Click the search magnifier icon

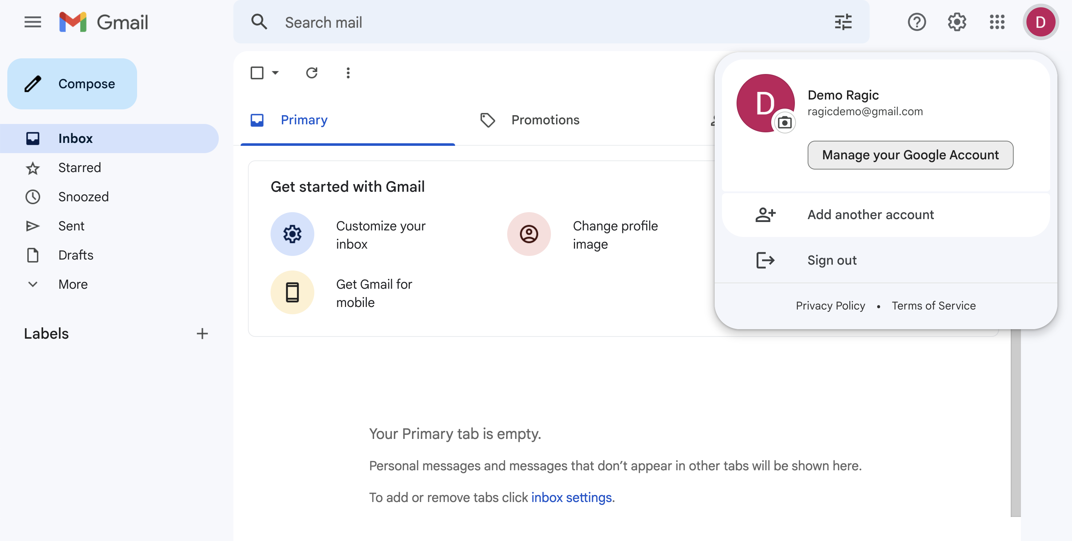pyautogui.click(x=259, y=22)
